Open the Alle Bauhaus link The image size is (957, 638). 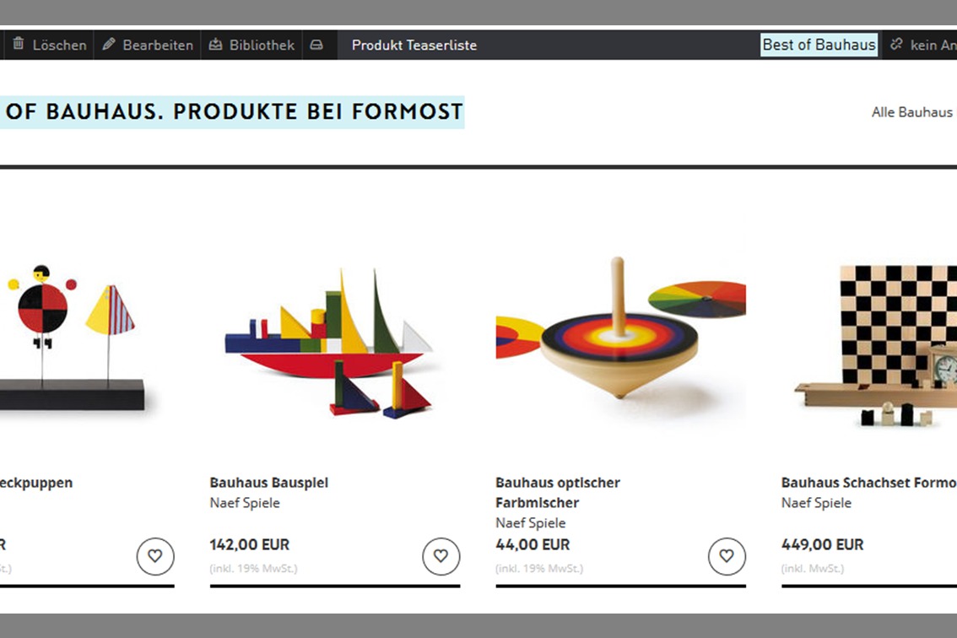pos(911,111)
